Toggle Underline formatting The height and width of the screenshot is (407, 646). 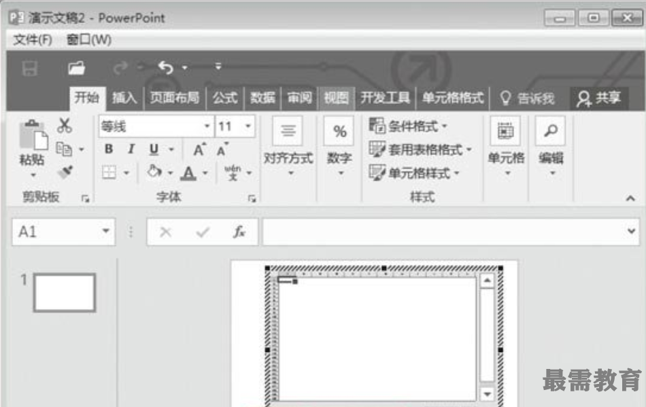pos(154,149)
